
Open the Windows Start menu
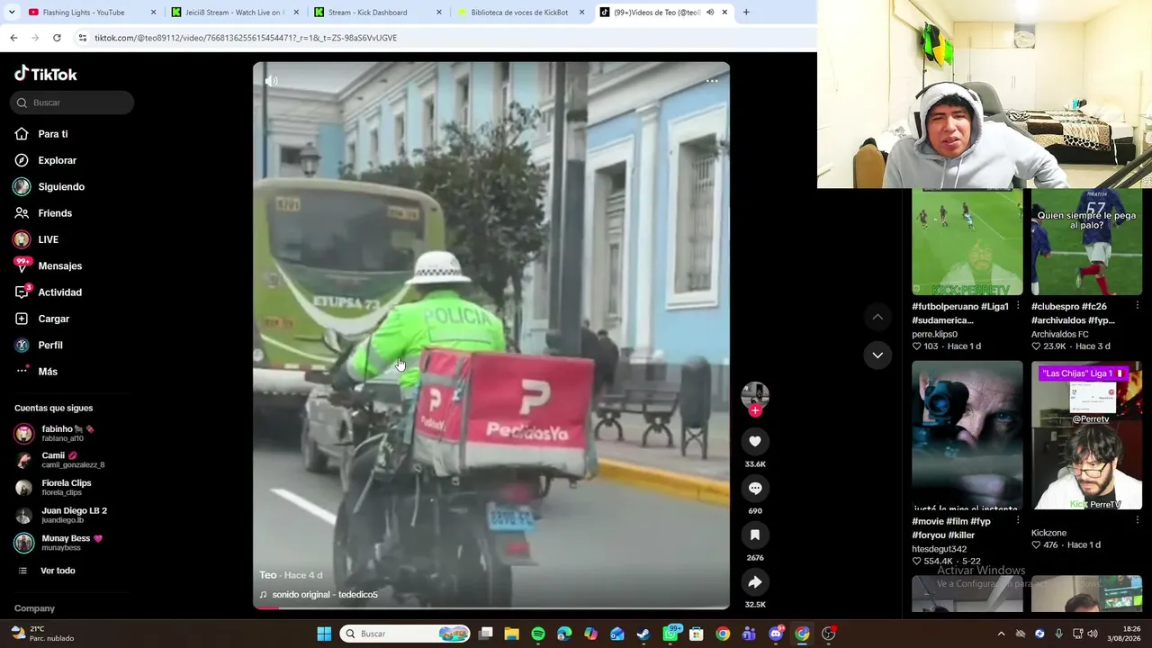324,634
